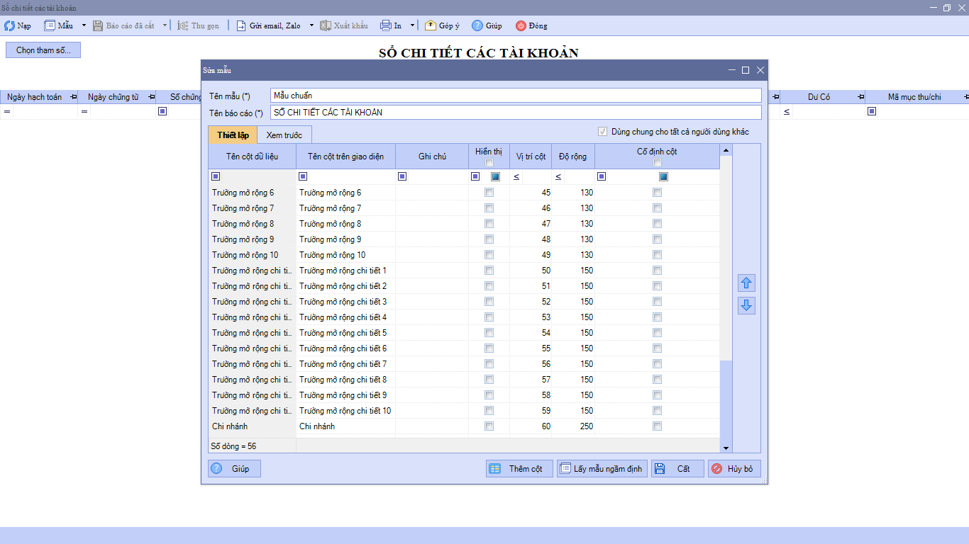Click ≤ filter operator under Vị trí cột
This screenshot has width=969, height=544.
coord(516,176)
